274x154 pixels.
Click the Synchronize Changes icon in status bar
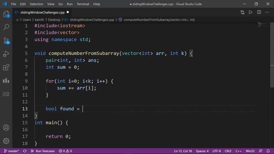pos(25,151)
